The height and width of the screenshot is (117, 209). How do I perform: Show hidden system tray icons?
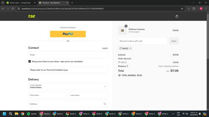173,114
